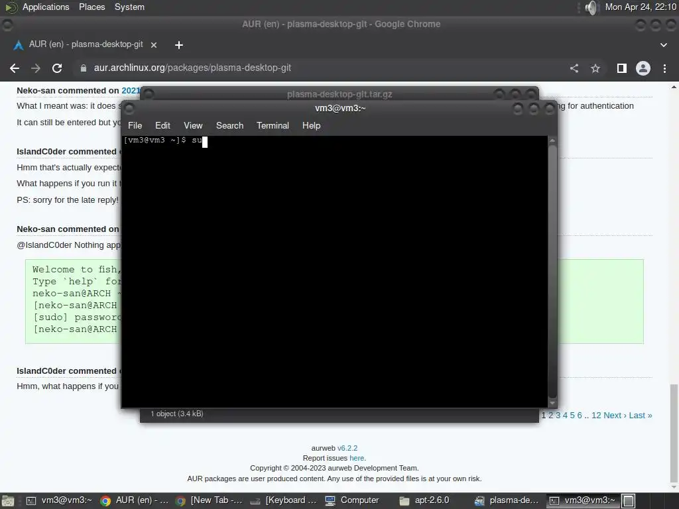This screenshot has height=509, width=679.
Task: Close the AUR plasma-desktop-git tab
Action: point(154,44)
